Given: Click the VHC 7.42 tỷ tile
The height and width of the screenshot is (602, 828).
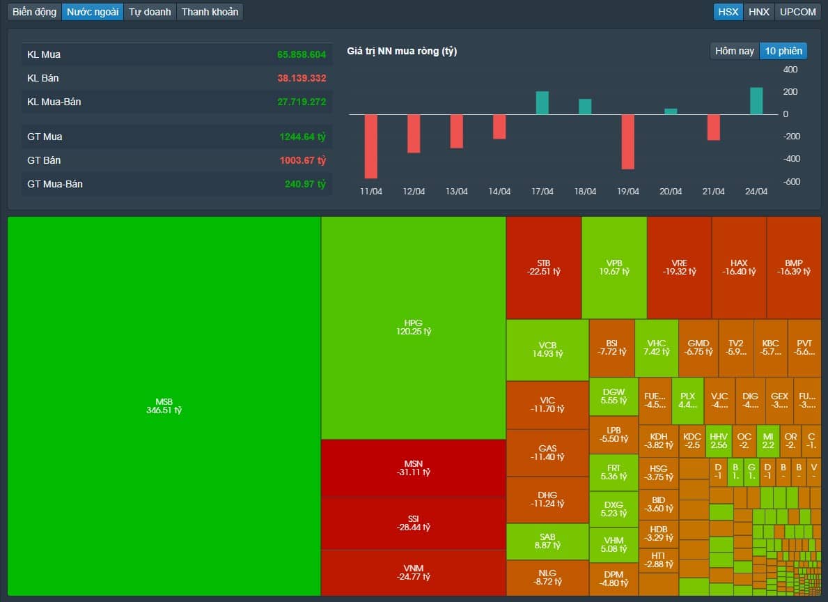Looking at the screenshot, I should (657, 348).
